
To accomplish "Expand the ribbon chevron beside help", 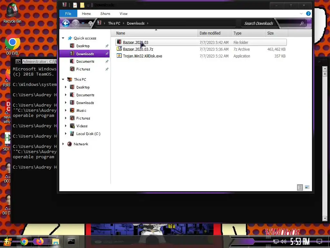I will (x=301, y=14).
